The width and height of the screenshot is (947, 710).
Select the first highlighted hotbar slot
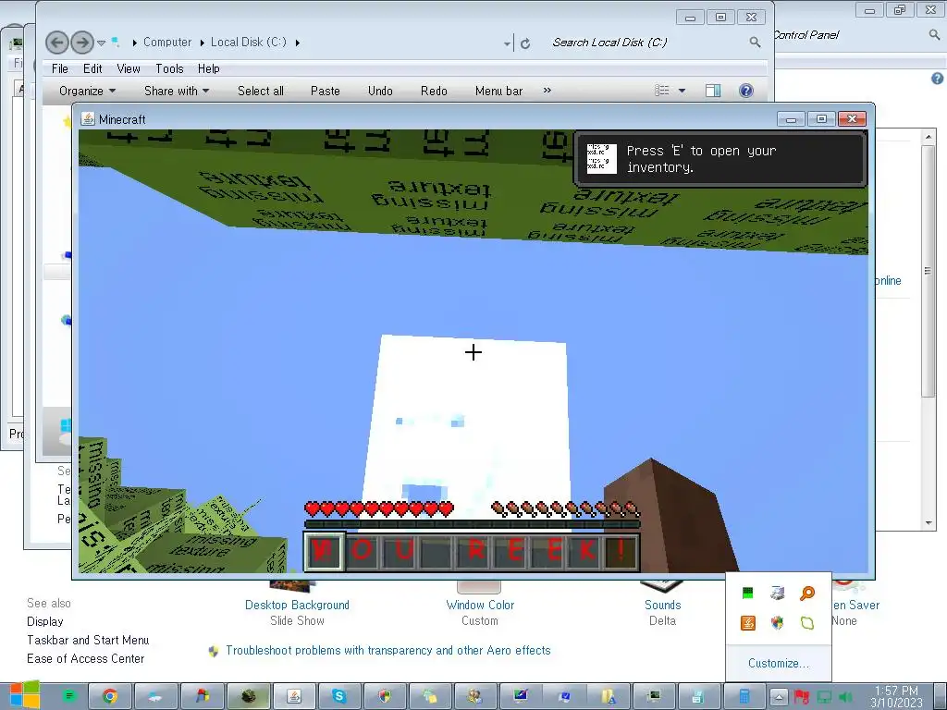pos(325,551)
